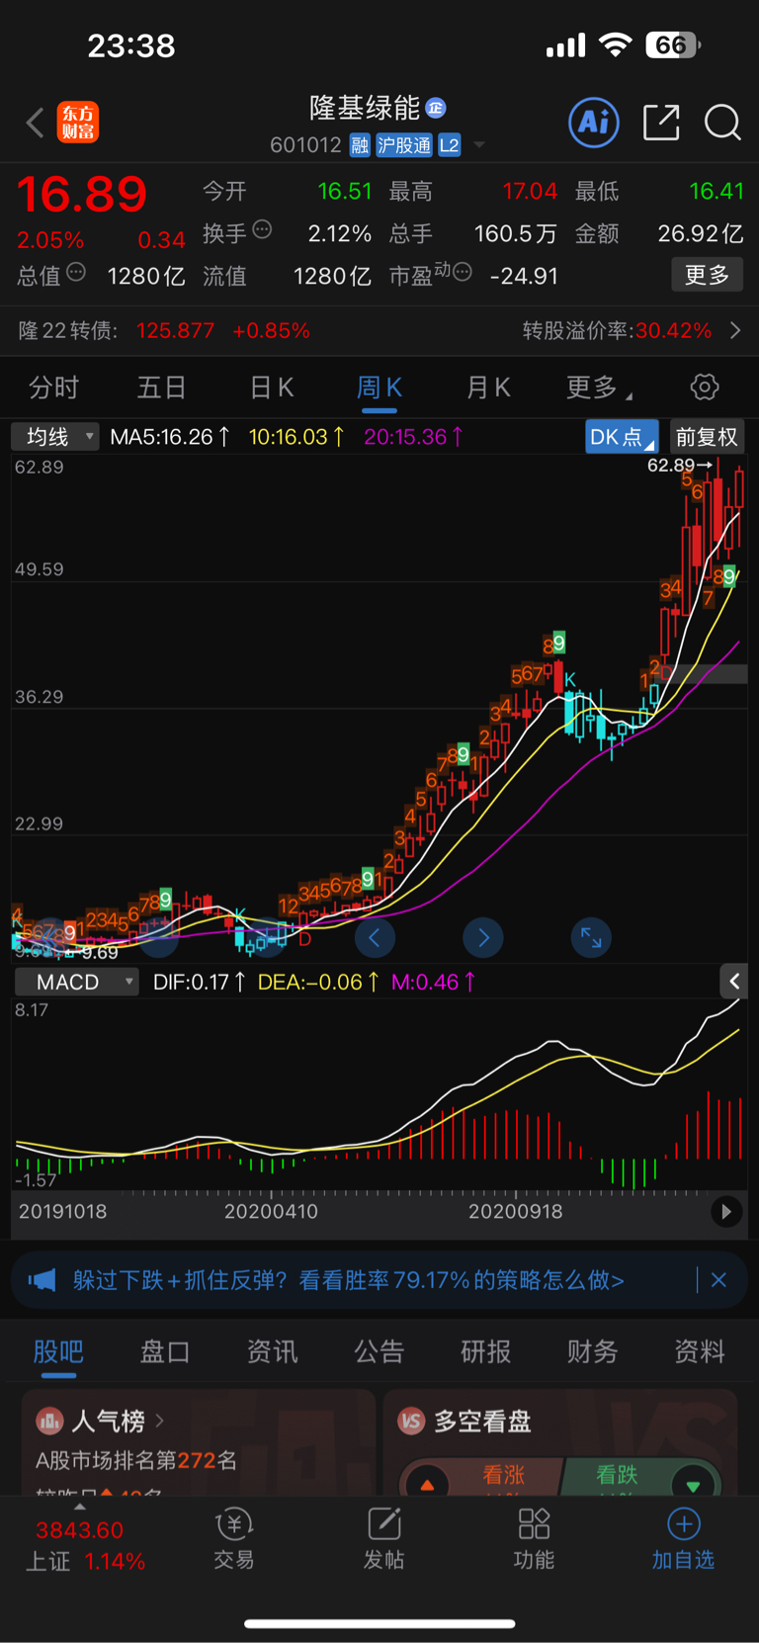Screen dimensions: 759x1643
Task: Tap the 市盈 info icon
Action: pos(462,272)
